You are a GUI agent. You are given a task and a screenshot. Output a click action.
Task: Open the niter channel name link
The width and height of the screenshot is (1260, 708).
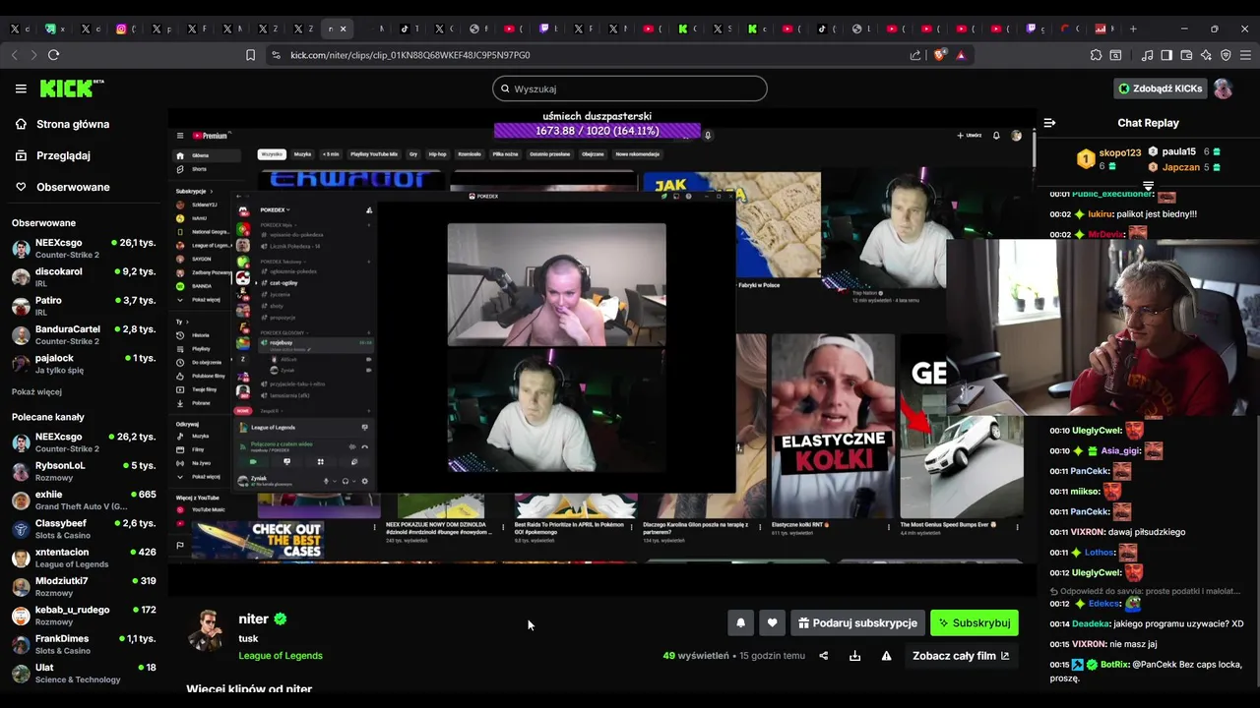(253, 619)
